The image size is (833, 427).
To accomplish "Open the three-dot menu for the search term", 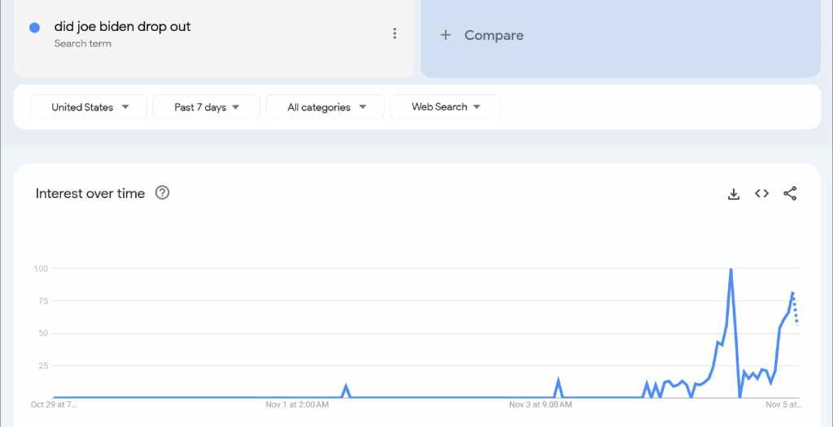I will click(395, 33).
